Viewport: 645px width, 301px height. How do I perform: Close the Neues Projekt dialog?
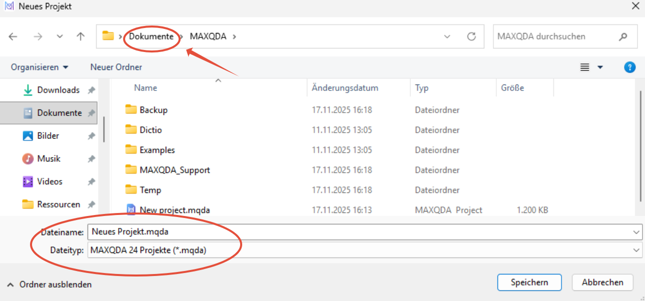(x=635, y=6)
